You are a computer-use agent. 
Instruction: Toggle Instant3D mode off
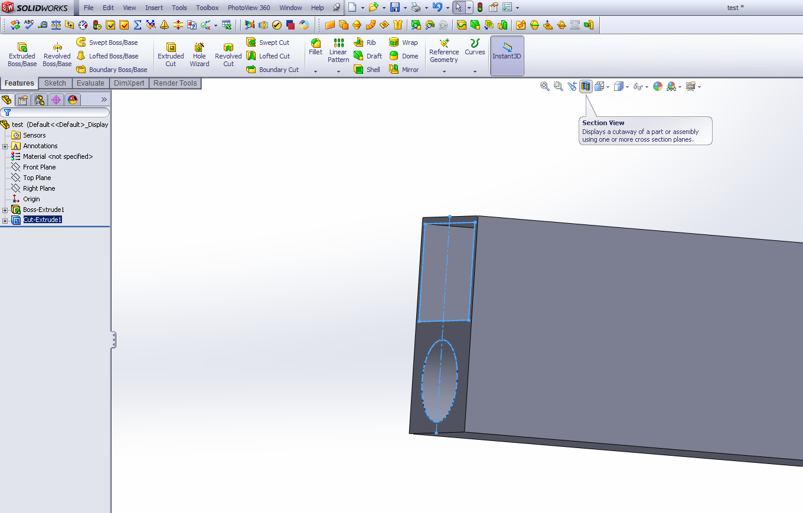(507, 55)
